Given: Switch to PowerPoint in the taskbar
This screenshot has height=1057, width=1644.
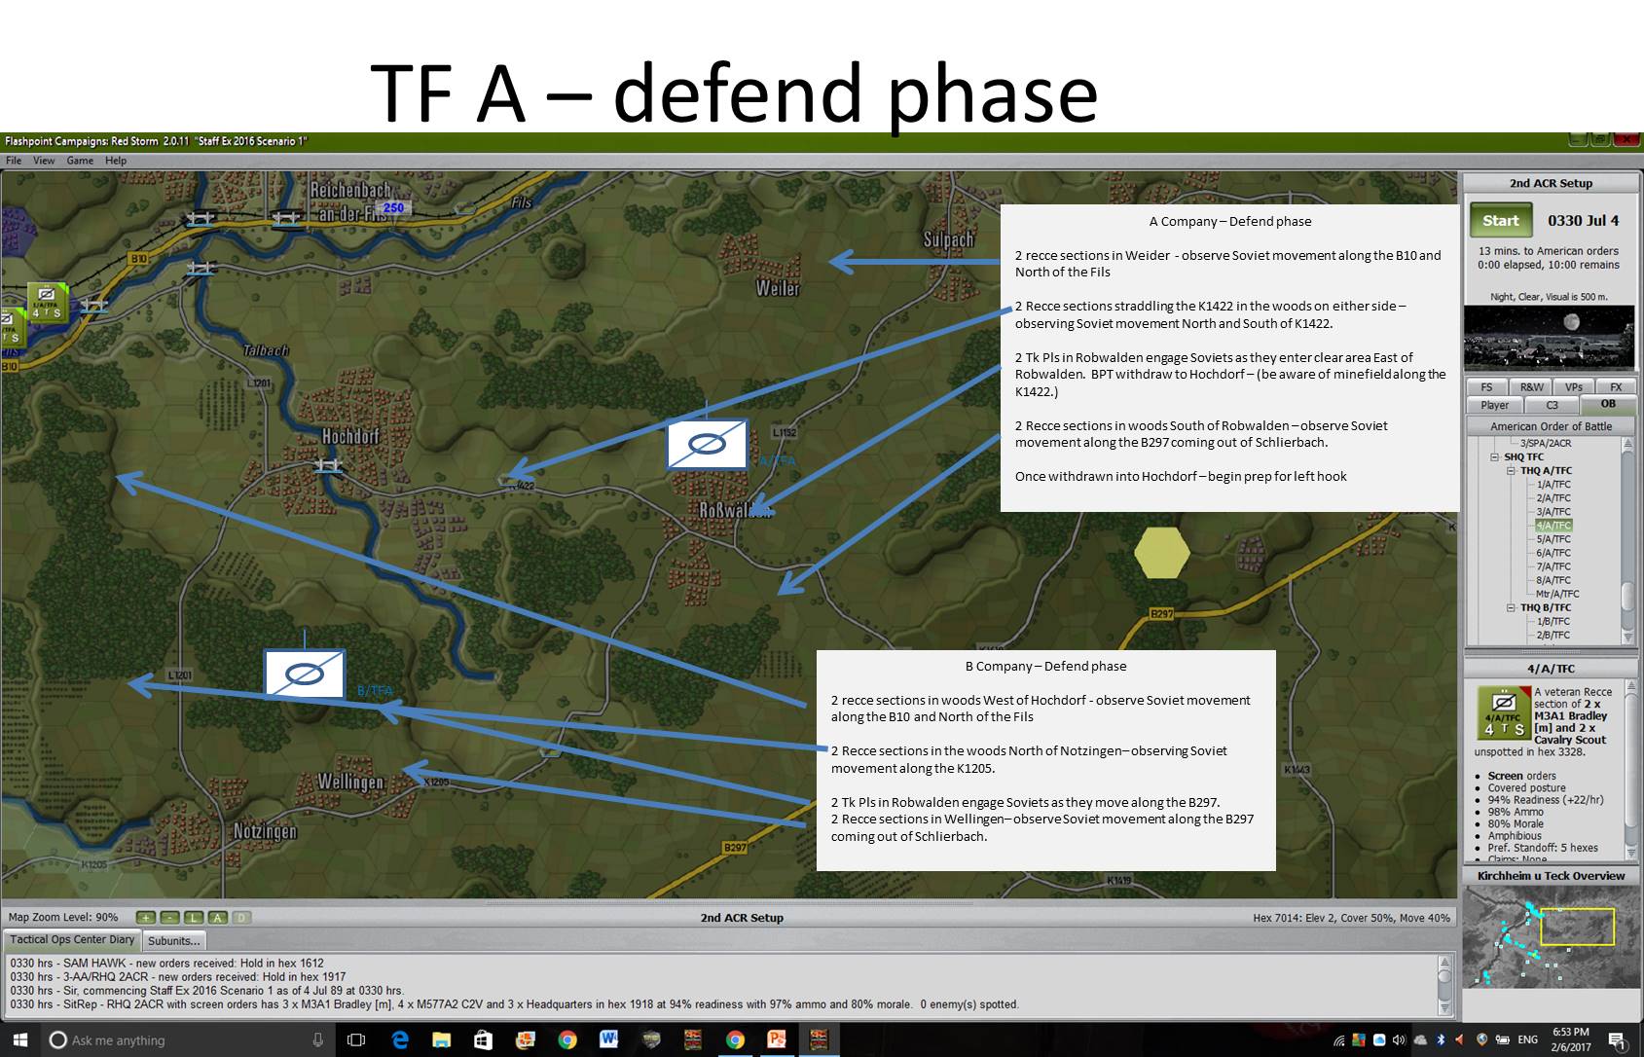Looking at the screenshot, I should (777, 1039).
